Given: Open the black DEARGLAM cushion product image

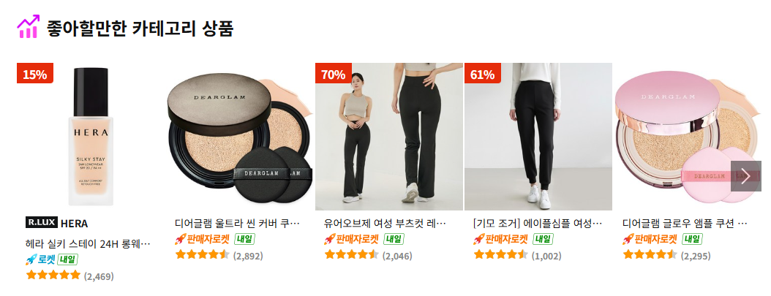Looking at the screenshot, I should pyautogui.click(x=240, y=137).
